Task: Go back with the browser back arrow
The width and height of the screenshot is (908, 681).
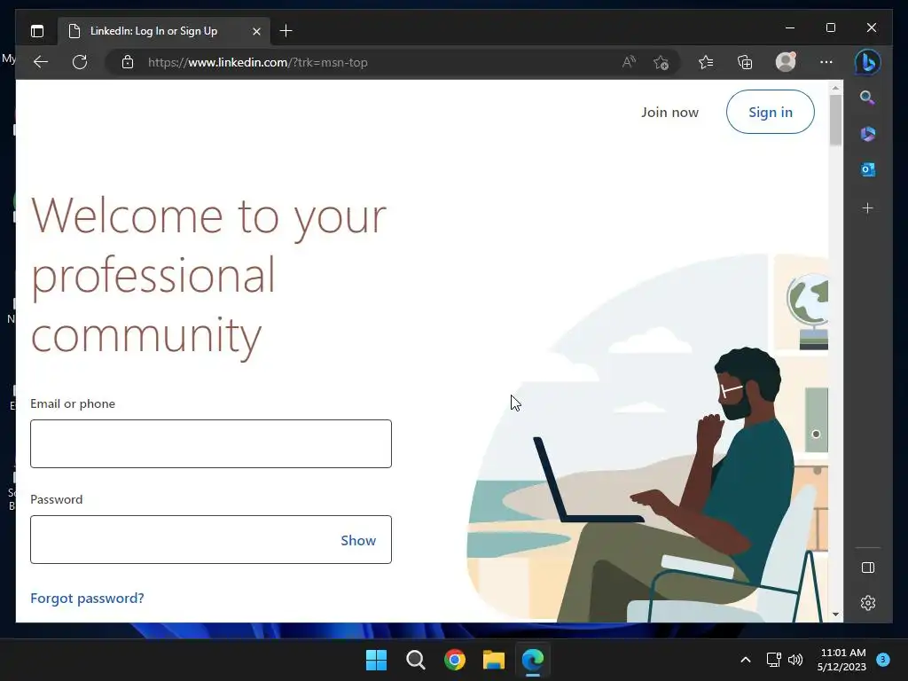Action: tap(41, 62)
